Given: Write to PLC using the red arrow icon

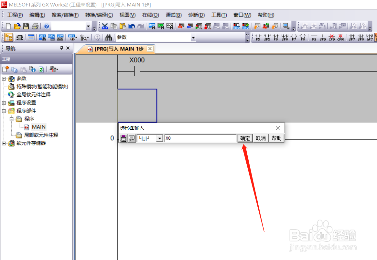Looking at the screenshot, I should pos(181,26).
